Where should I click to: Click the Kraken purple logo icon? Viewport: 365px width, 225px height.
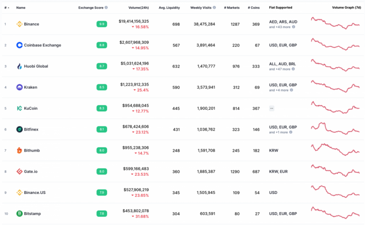pos(19,87)
